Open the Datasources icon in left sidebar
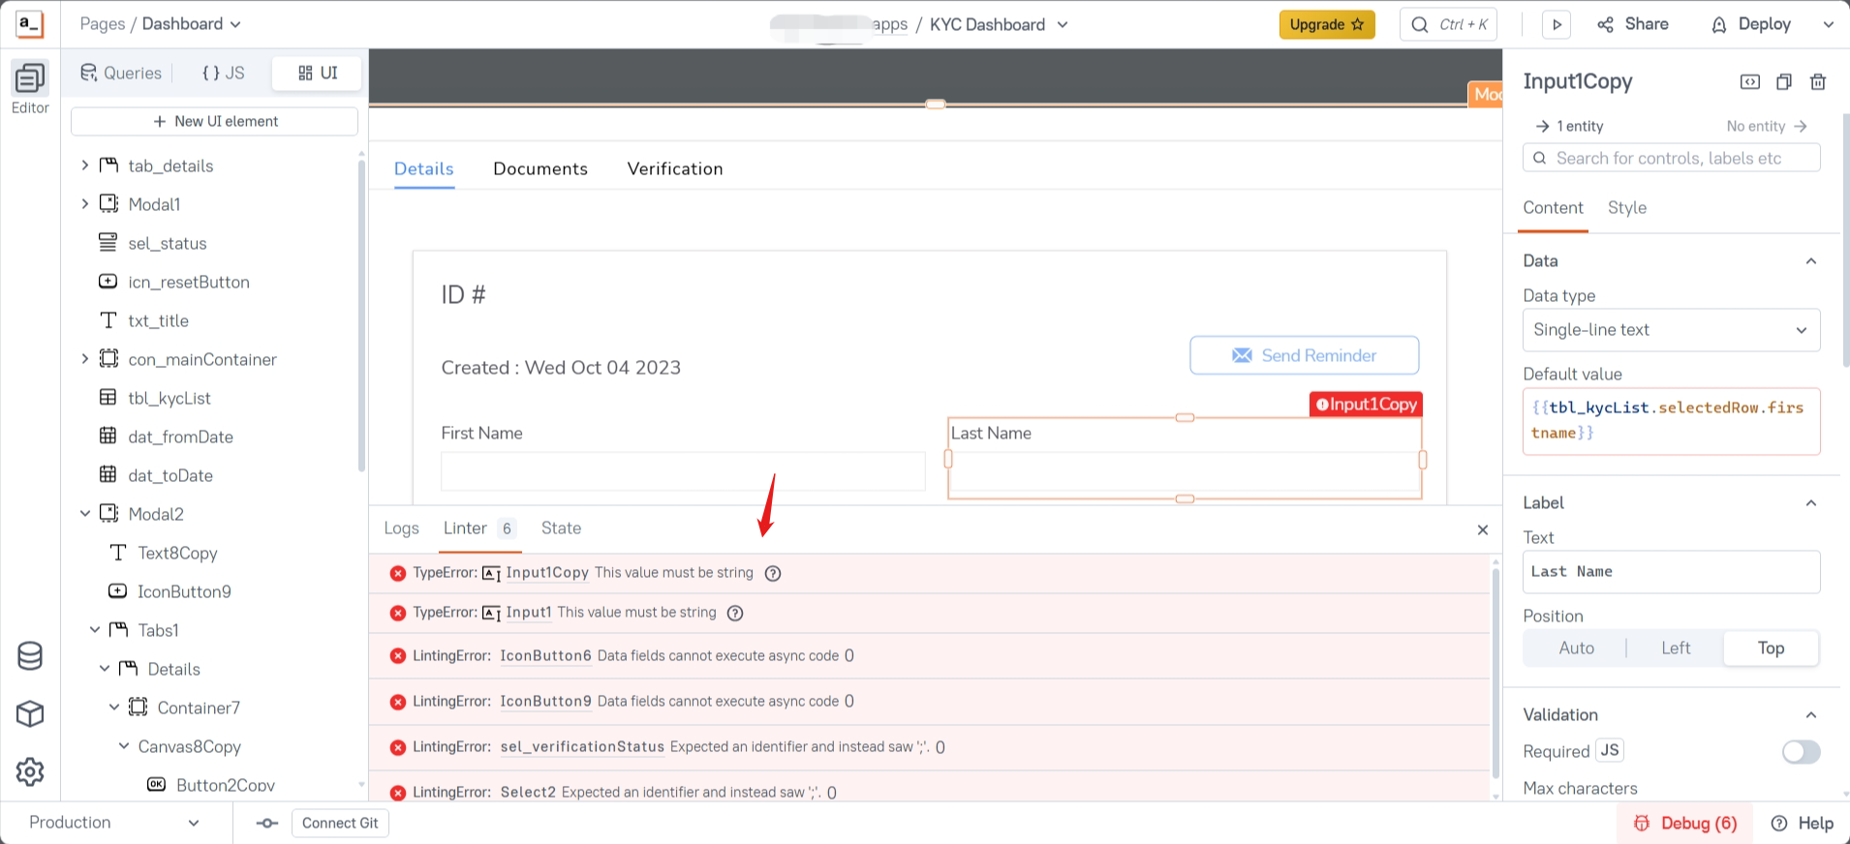The width and height of the screenshot is (1850, 844). 30,656
